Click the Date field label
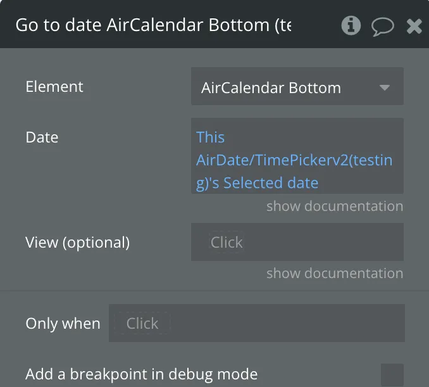The height and width of the screenshot is (387, 429). [42, 137]
